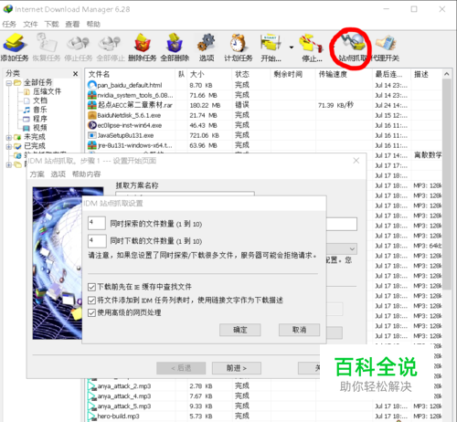
Task: Click the 全部删除 (Delete all) toolbar icon
Action: pyautogui.click(x=175, y=47)
